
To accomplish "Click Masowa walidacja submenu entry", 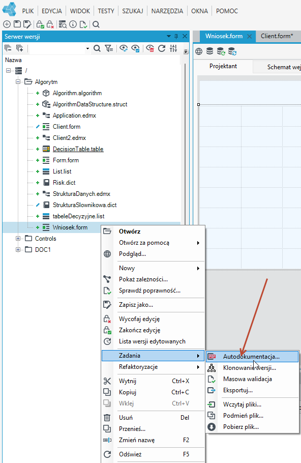I will click(252, 379).
